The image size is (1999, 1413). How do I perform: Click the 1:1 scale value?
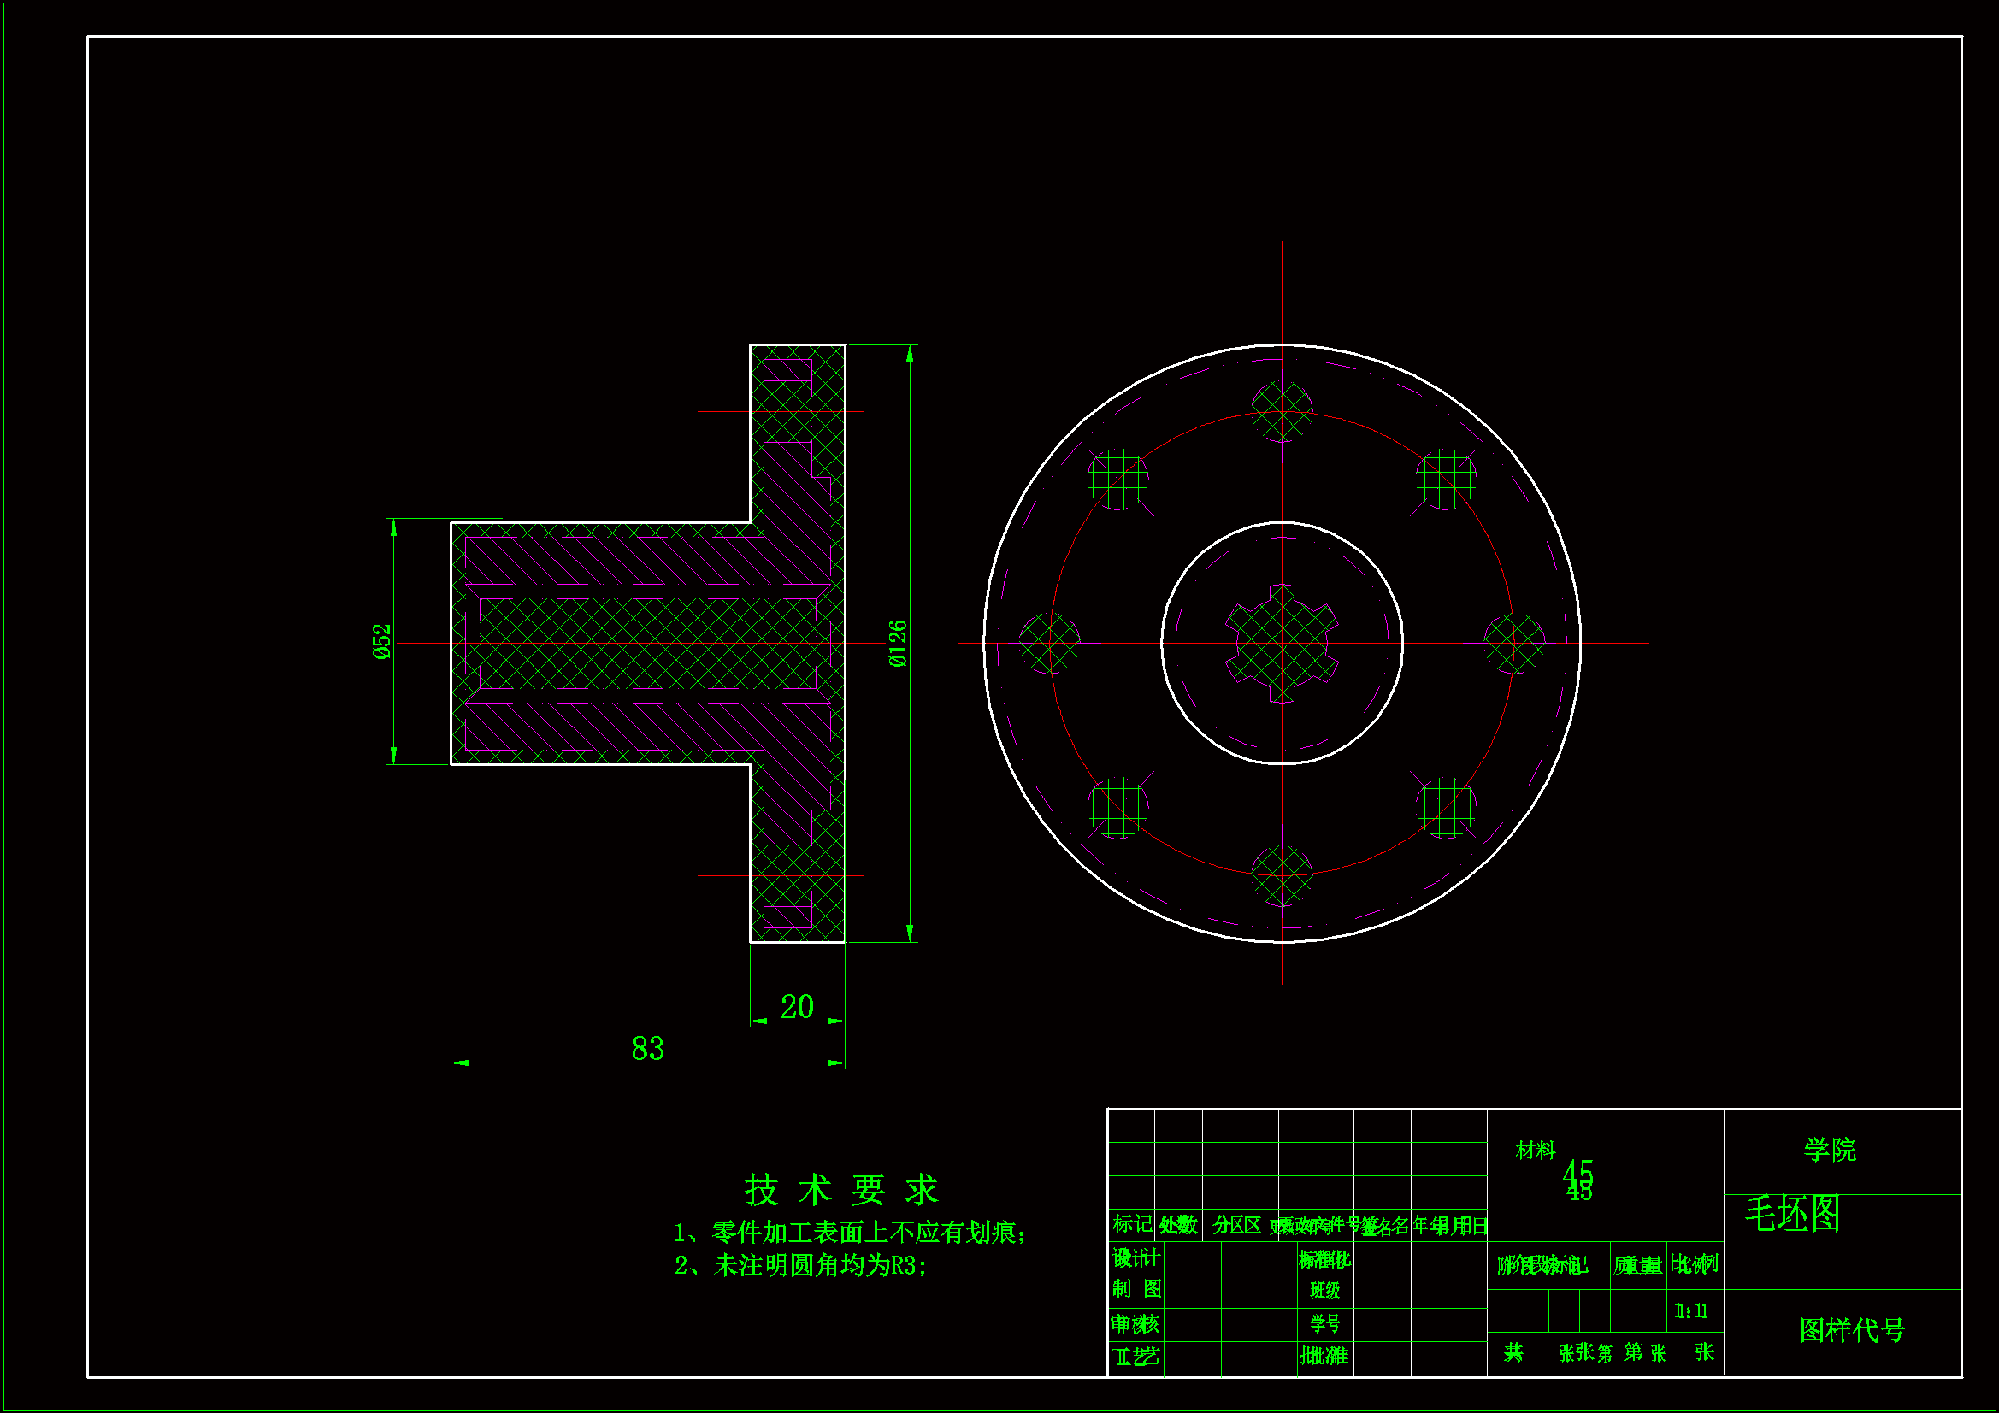pyautogui.click(x=1691, y=1311)
